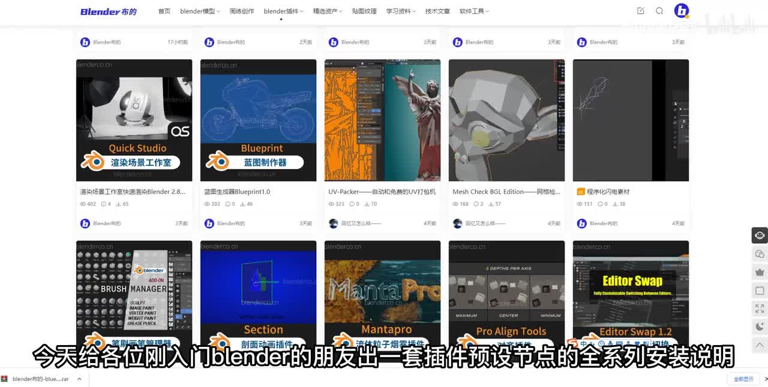The image size is (768, 387).
Task: Open the Mesh Check monkey head thumbnail
Action: 507,120
